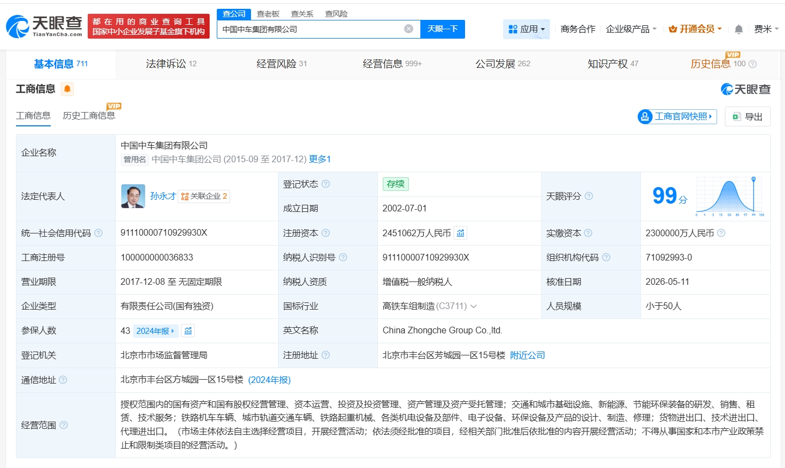The image size is (785, 468).
Task: Click 更多1 to show more former names
Action: (320, 159)
